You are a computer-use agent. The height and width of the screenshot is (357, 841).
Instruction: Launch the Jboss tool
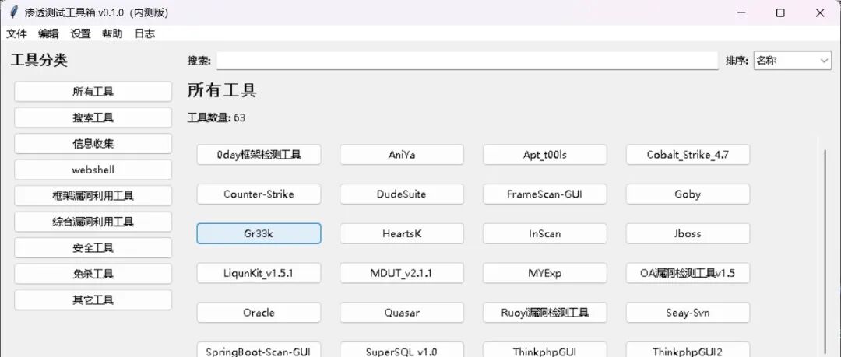(x=688, y=233)
